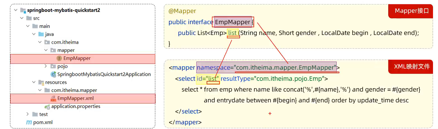The width and height of the screenshot is (438, 129).
Task: Click the java source folder icon
Action: pyautogui.click(x=41, y=34)
